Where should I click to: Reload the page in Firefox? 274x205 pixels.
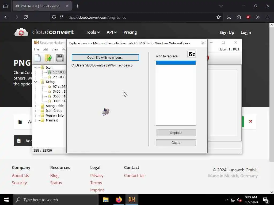26,17
